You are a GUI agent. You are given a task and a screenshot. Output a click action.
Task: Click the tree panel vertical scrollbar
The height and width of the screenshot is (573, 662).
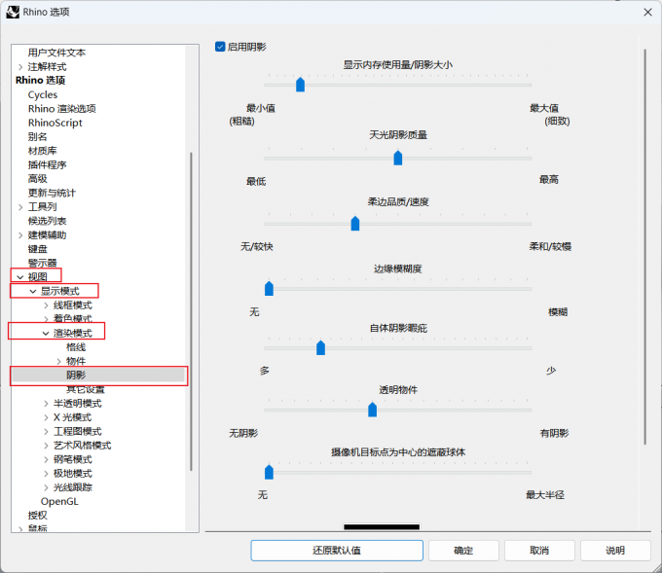[191, 311]
